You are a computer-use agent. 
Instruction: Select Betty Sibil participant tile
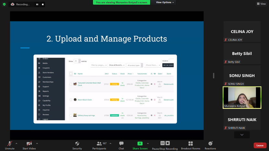point(242,54)
